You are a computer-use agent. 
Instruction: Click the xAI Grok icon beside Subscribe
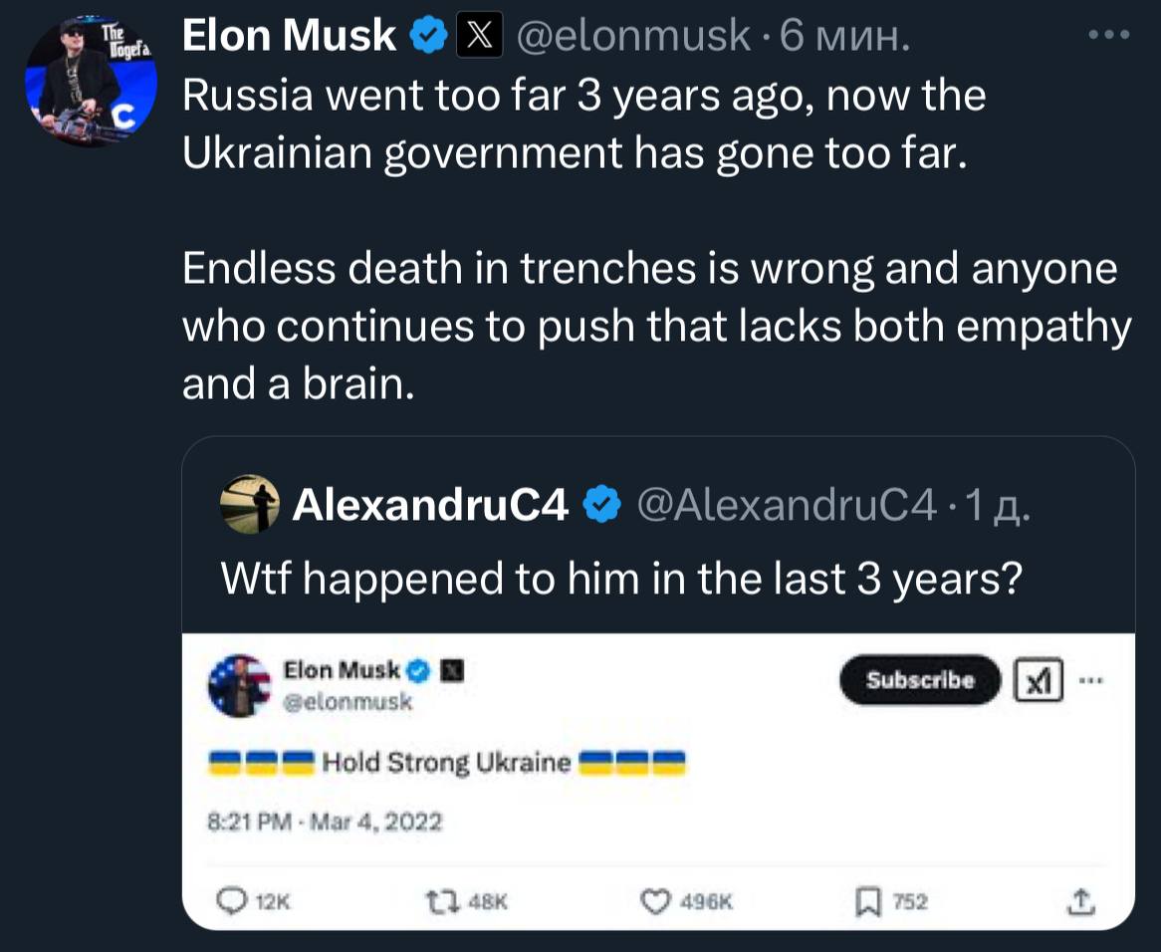coord(1039,681)
